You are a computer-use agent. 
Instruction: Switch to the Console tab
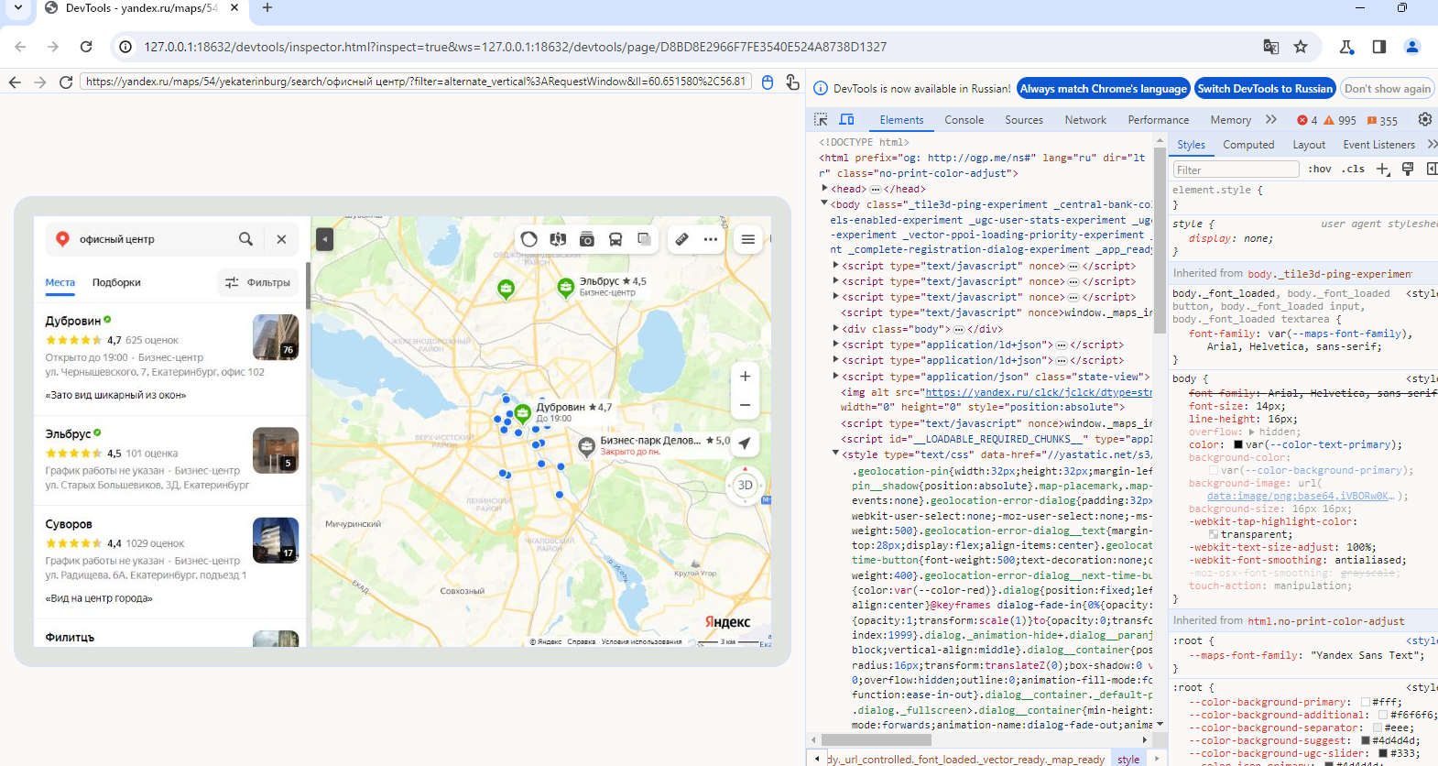tap(964, 120)
